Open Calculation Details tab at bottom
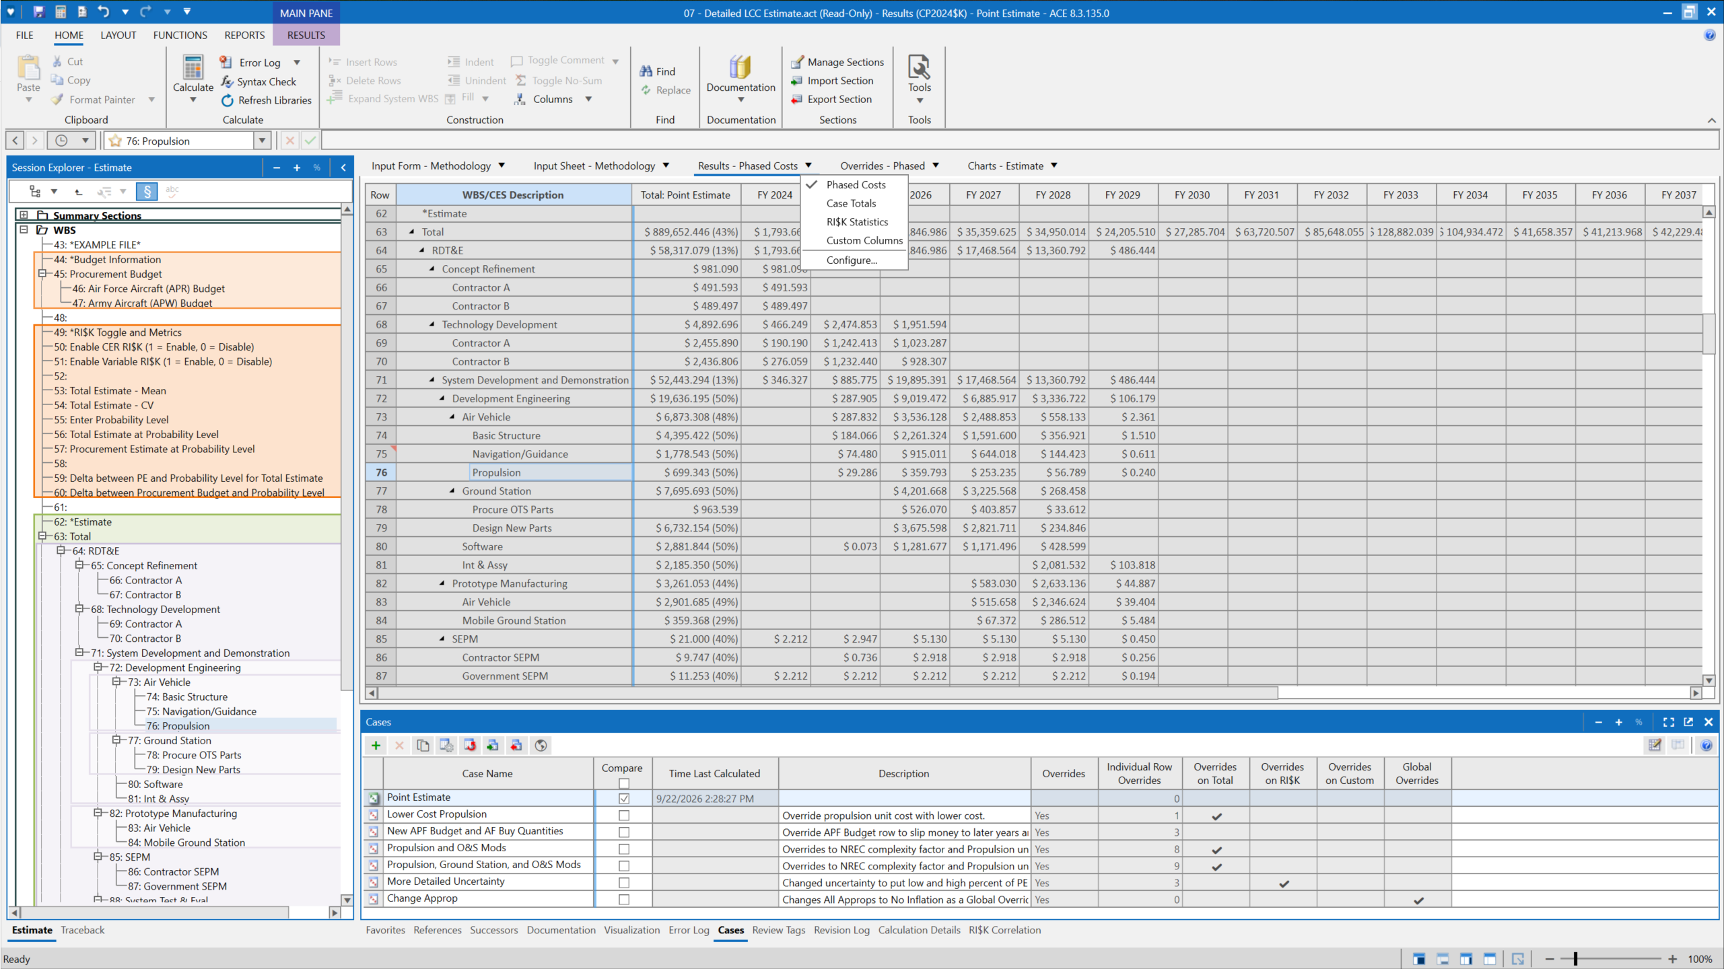Viewport: 1724px width, 969px height. pyautogui.click(x=919, y=930)
